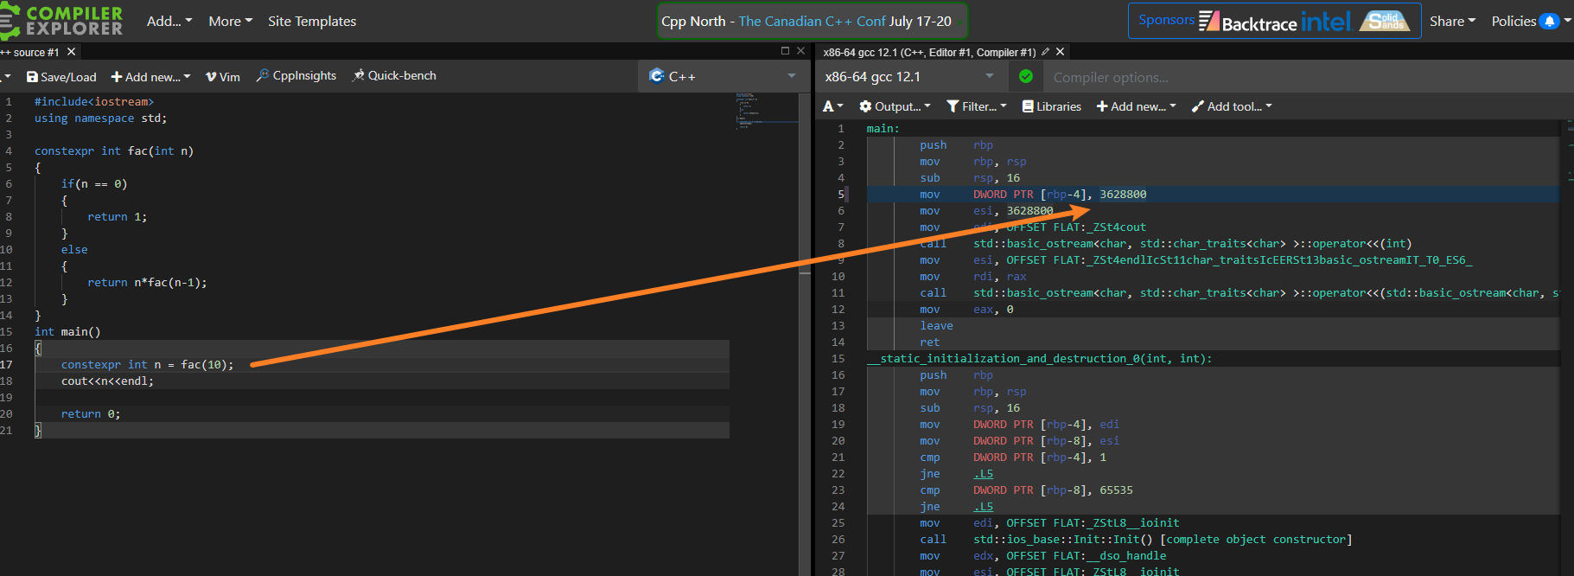Screen dimensions: 1574x576
Task: Click 'sub rsp, 16' on assembly line 4
Action: coord(970,178)
